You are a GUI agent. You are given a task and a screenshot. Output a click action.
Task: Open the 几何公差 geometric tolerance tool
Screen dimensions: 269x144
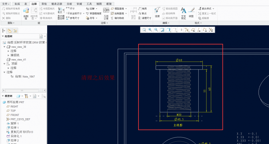(x=106, y=13)
